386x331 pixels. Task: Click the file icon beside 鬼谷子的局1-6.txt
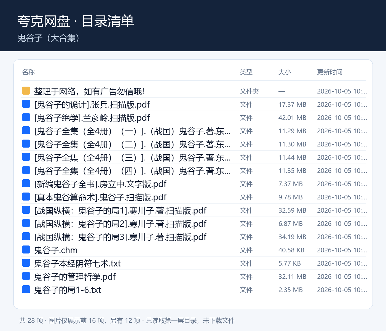coord(26,289)
